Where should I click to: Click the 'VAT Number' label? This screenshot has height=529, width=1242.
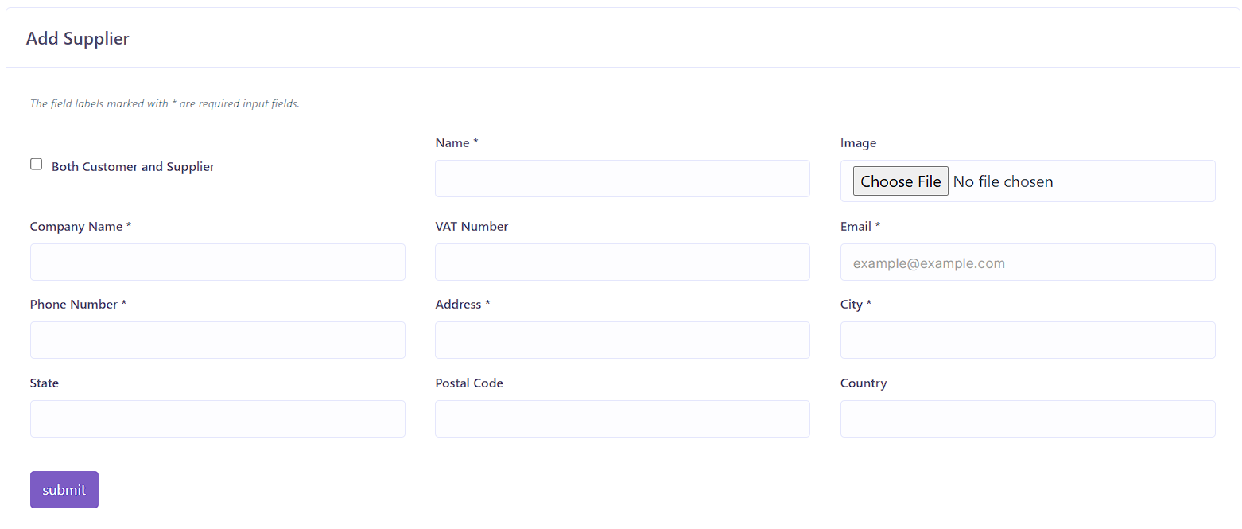click(472, 227)
